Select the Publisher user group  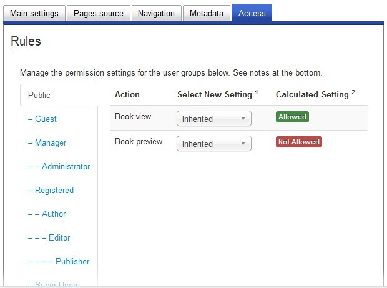coord(59,261)
